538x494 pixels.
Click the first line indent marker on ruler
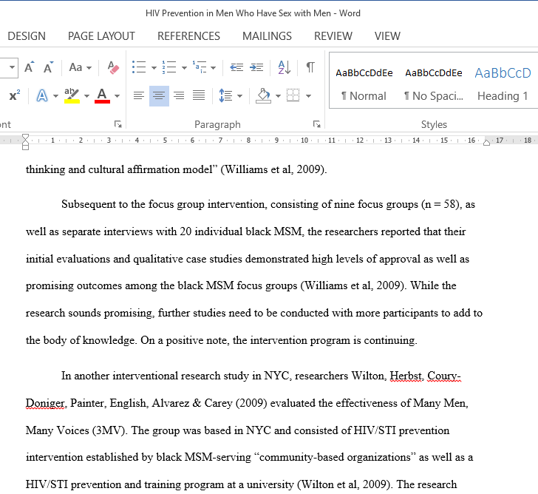pos(25,137)
